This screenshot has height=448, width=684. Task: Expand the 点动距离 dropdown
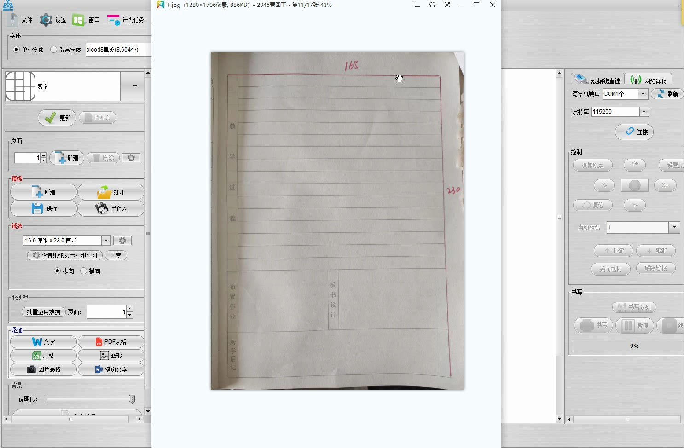click(x=674, y=227)
